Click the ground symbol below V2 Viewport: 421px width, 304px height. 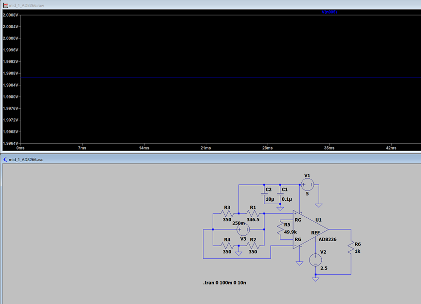[x=315, y=279]
